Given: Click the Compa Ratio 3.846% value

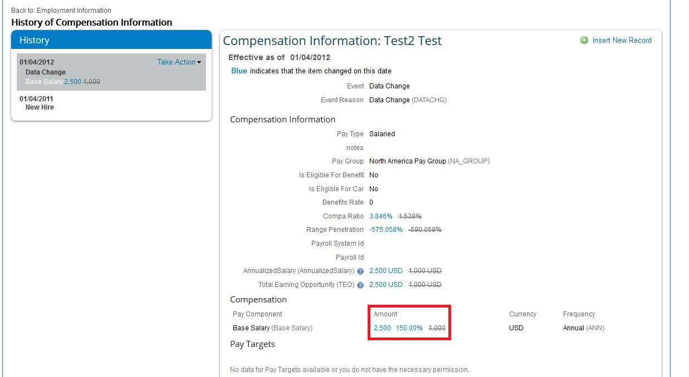Looking at the screenshot, I should [381, 216].
